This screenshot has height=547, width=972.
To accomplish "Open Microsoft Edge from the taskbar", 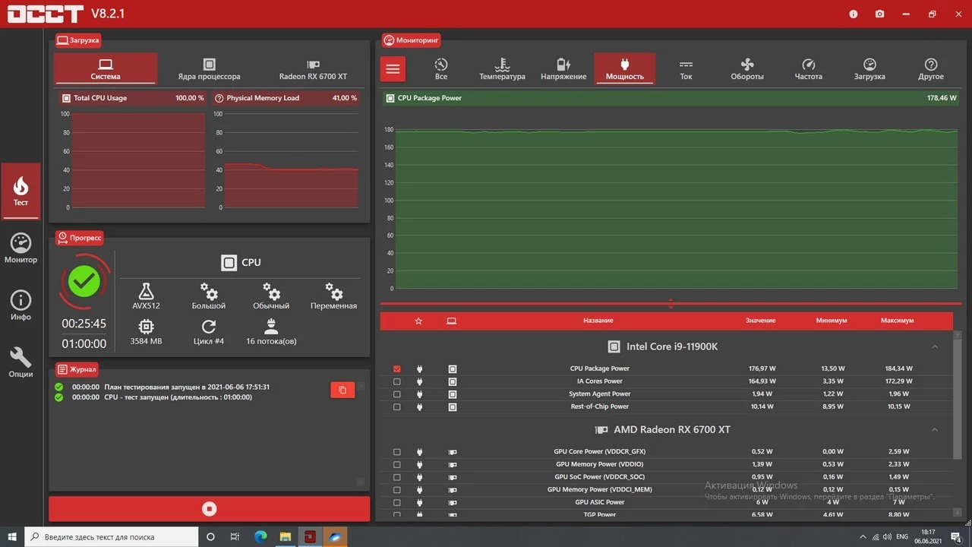I will click(260, 536).
